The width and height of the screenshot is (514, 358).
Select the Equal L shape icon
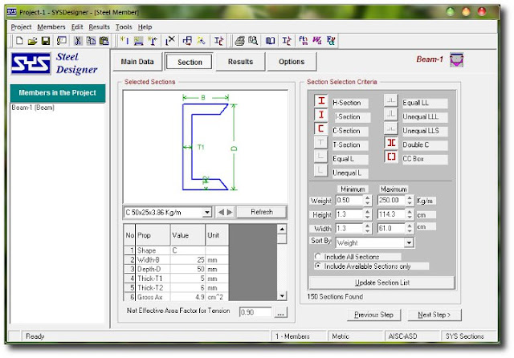[321, 157]
